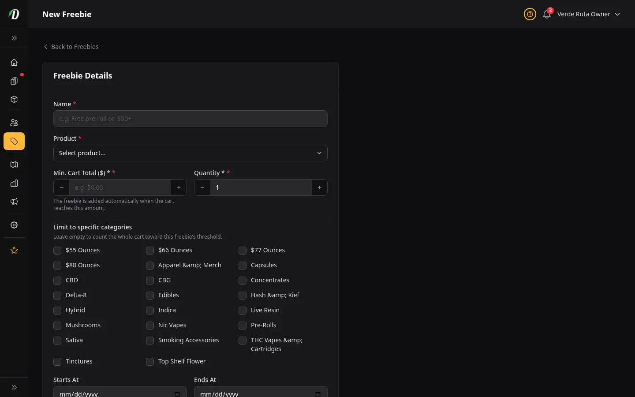Viewport: 635px width, 397px height.
Task: Open the Select product dropdown
Action: [190, 153]
